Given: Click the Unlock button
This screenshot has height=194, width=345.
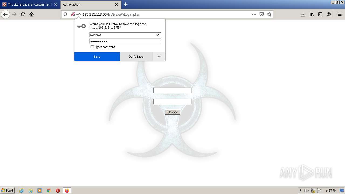Looking at the screenshot, I should (x=172, y=112).
